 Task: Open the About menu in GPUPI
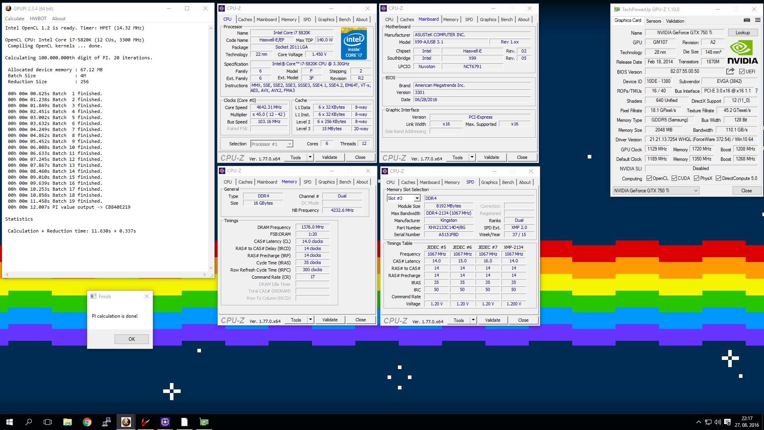[x=58, y=19]
